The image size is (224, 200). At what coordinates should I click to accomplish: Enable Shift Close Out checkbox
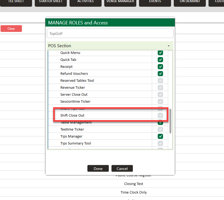point(160,116)
